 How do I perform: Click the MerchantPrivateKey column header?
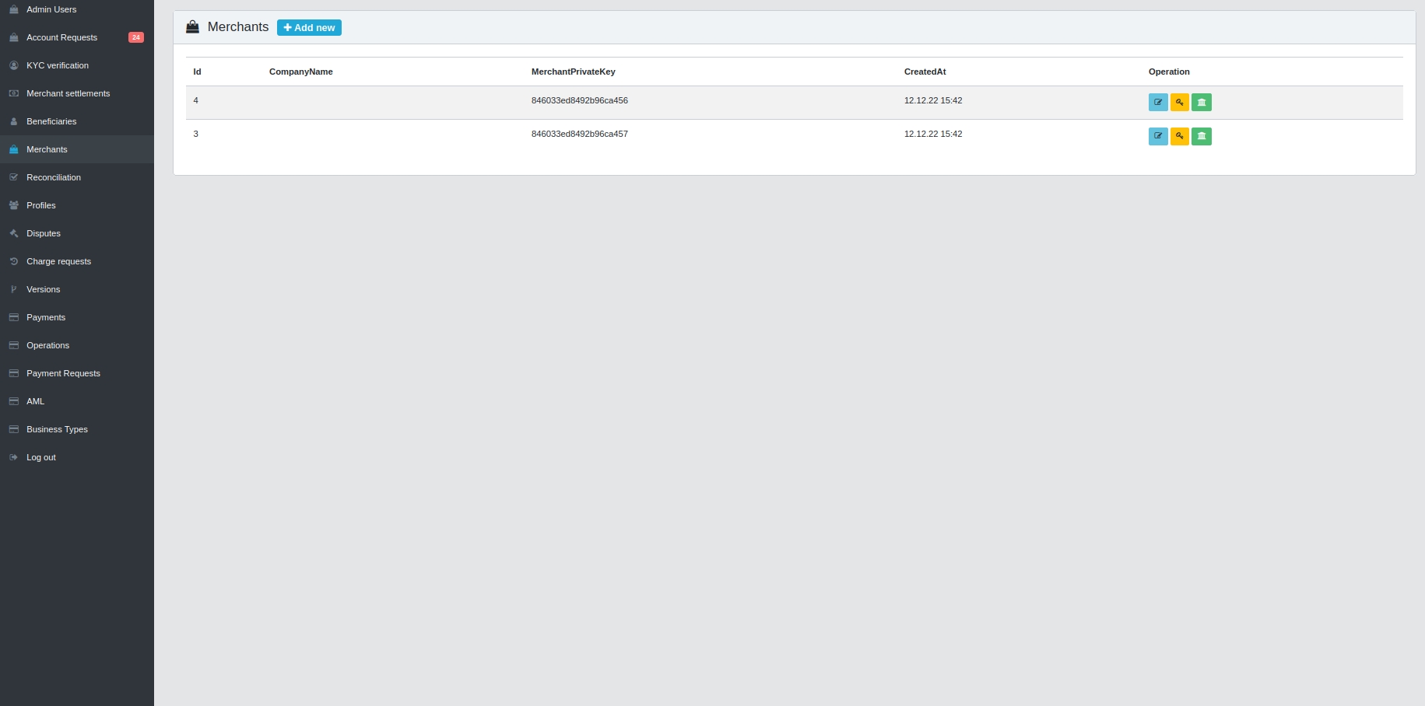point(573,72)
